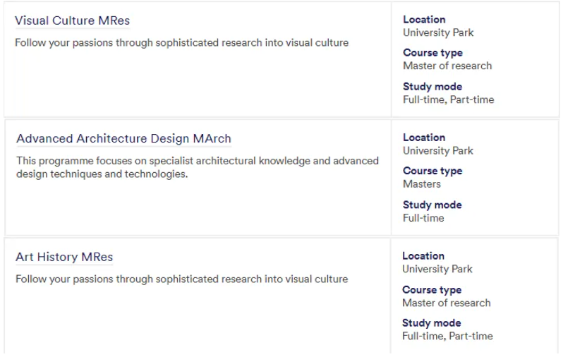563x357 pixels.
Task: Click Masters course type value
Action: click(x=422, y=184)
